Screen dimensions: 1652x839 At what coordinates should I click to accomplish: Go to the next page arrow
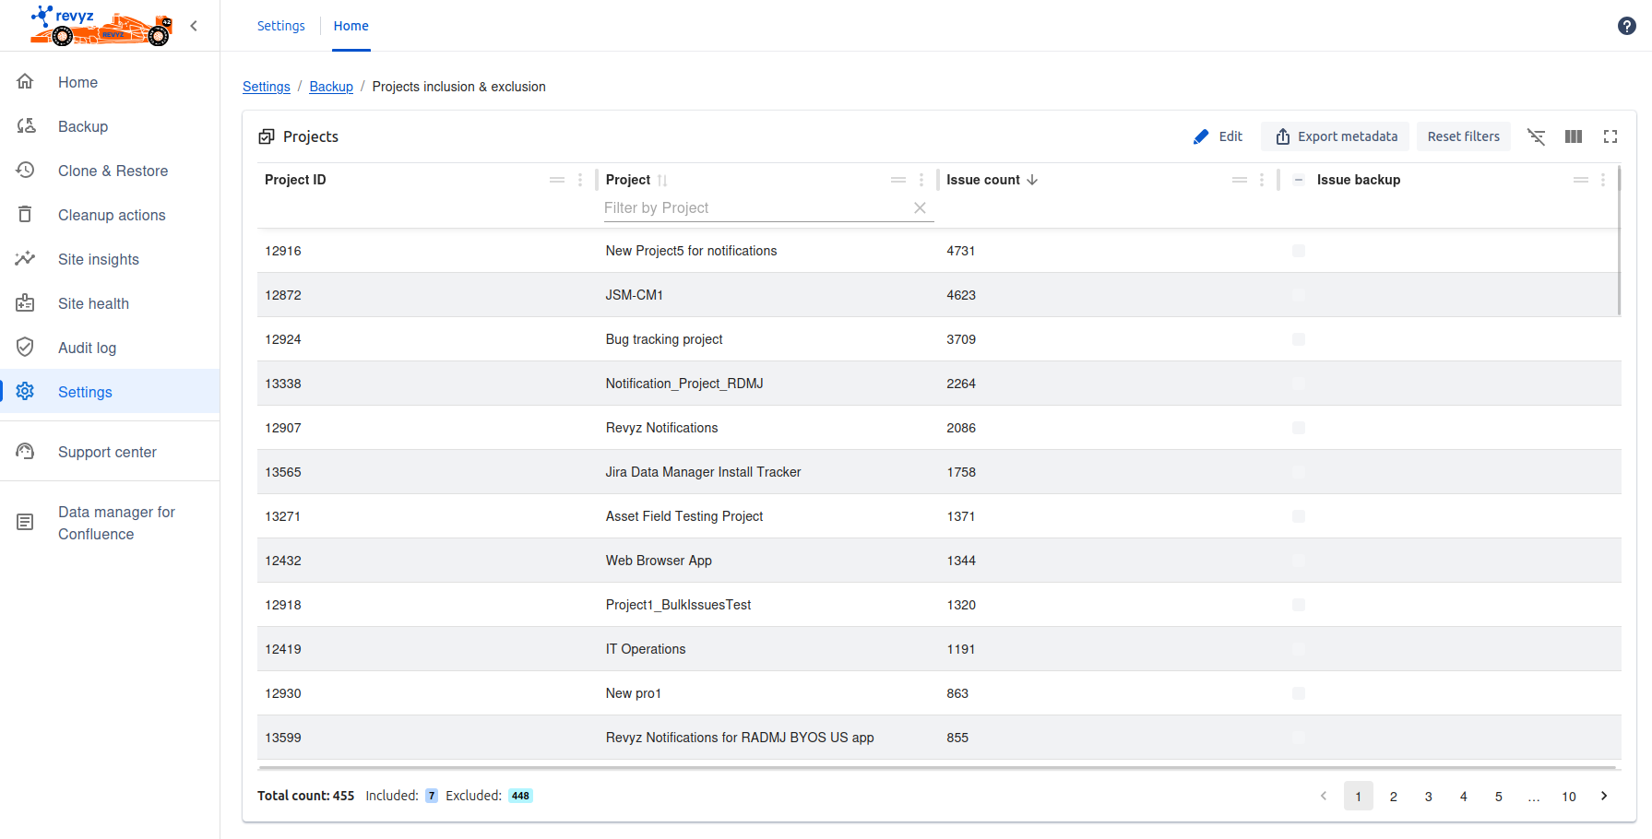point(1604,796)
